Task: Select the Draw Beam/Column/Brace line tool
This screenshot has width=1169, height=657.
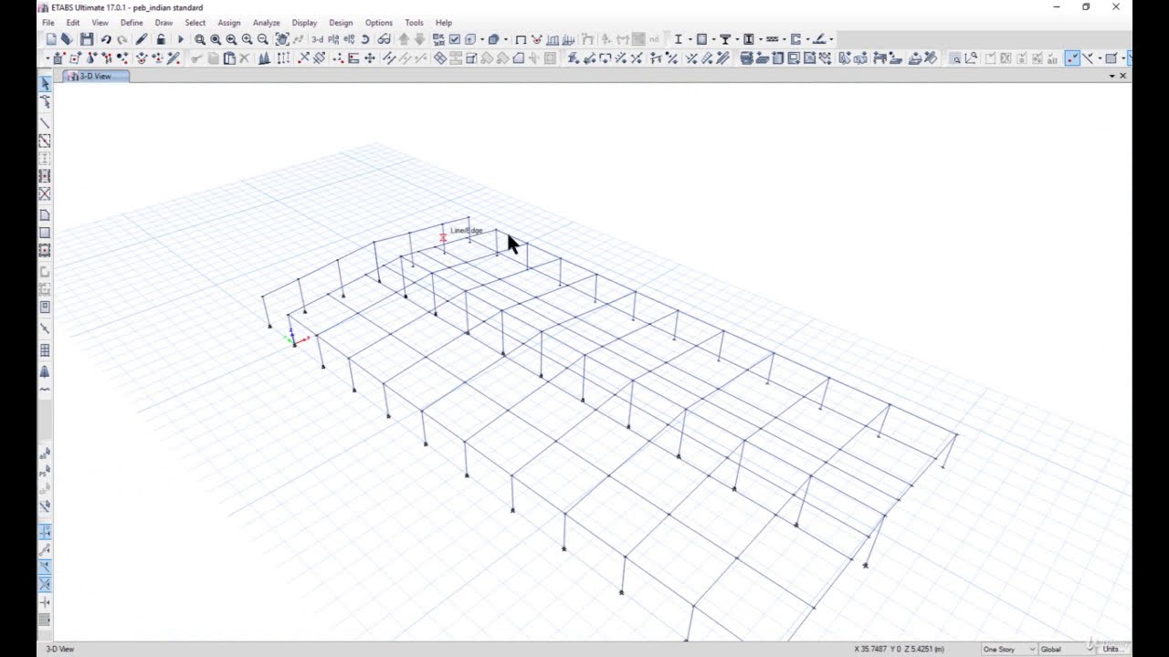Action: coord(45,122)
